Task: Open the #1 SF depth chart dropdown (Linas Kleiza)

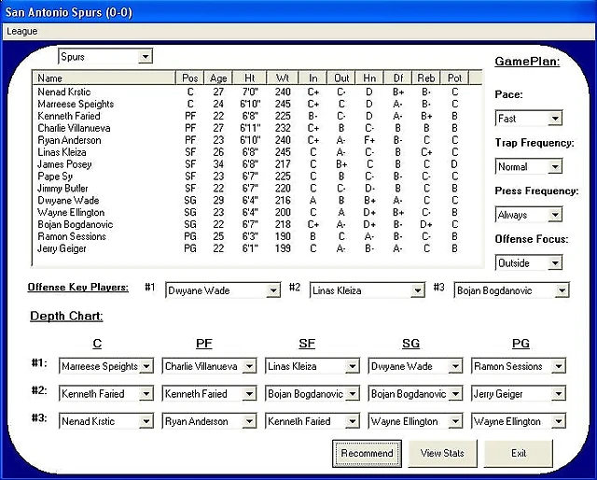Action: (312, 366)
